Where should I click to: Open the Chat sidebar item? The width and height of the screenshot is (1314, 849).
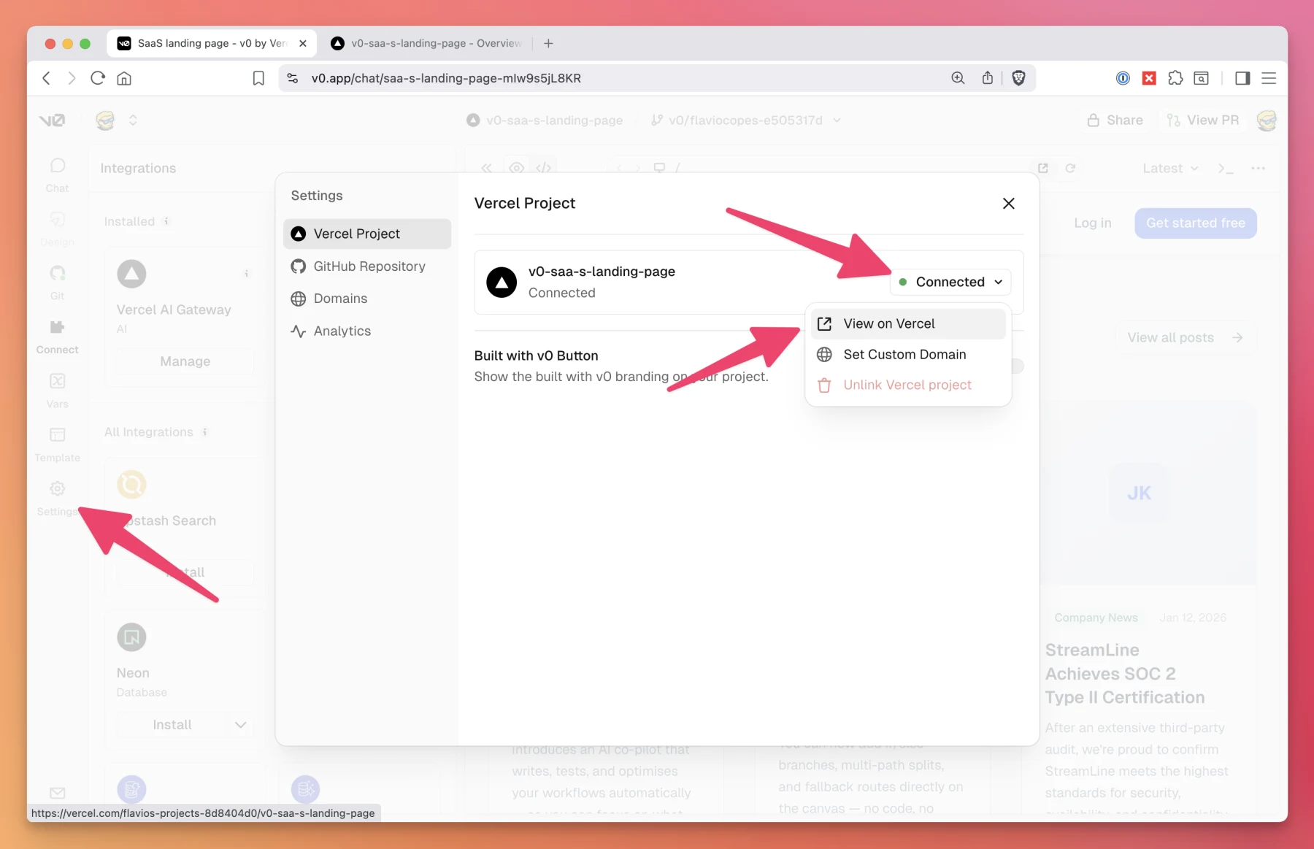(57, 174)
